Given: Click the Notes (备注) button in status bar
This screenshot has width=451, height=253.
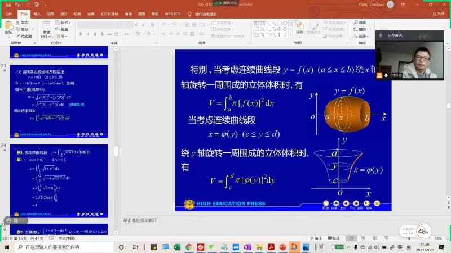Looking at the screenshot, I should tap(317, 238).
